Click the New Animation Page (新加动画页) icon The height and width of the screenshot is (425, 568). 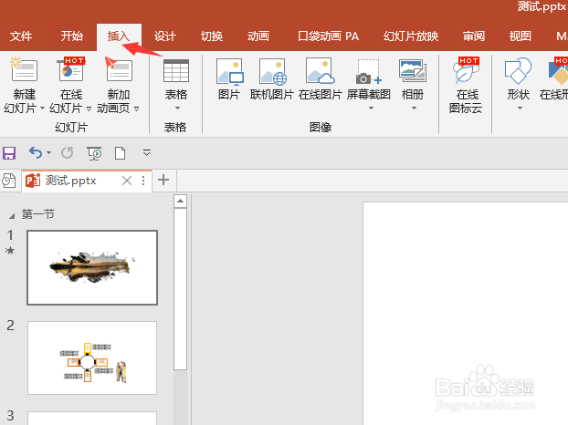click(118, 69)
